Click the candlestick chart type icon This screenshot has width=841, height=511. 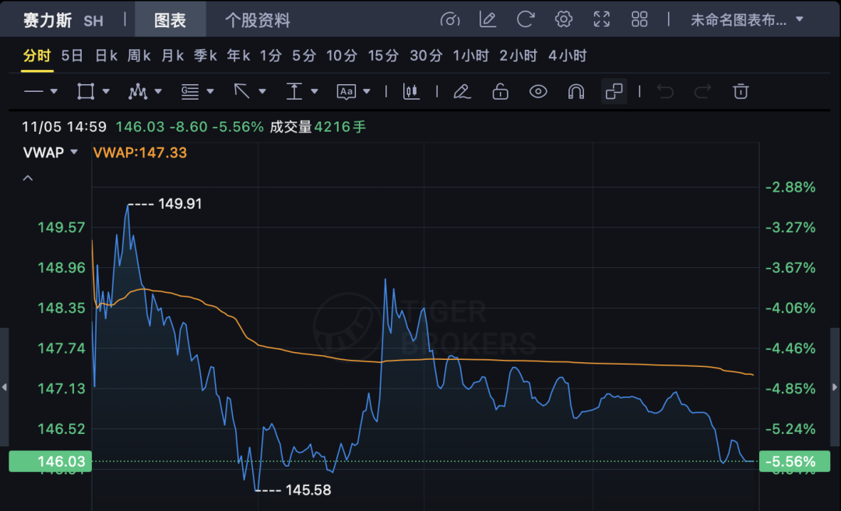pyautogui.click(x=411, y=92)
